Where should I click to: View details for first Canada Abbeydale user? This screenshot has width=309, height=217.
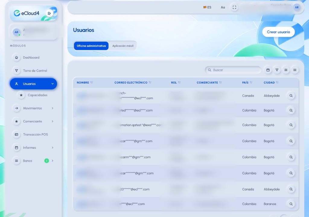[291, 96]
